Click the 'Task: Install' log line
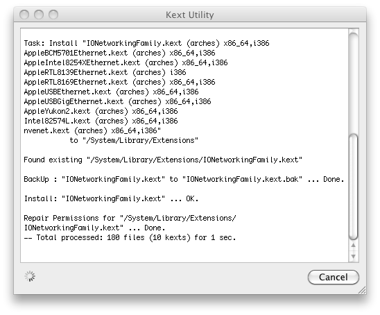Viewport: 380px width, 315px height. pos(146,43)
